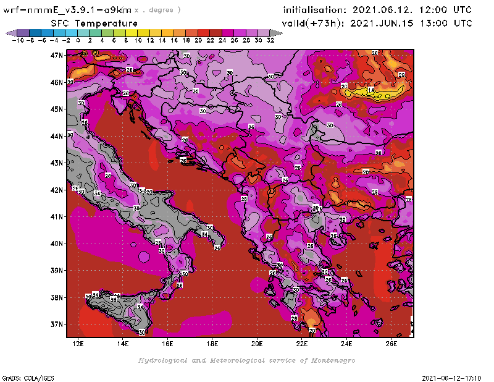Click the legend swatch between 30 and 32

[264, 33]
